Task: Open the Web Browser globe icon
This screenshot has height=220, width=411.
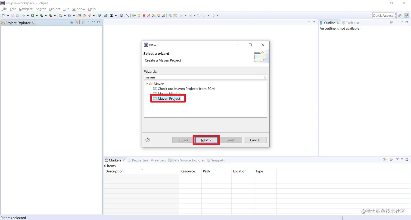Action: [99, 16]
